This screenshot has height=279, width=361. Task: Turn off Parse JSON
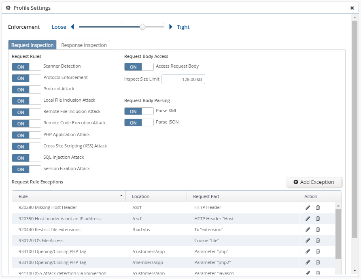pyautogui.click(x=138, y=122)
